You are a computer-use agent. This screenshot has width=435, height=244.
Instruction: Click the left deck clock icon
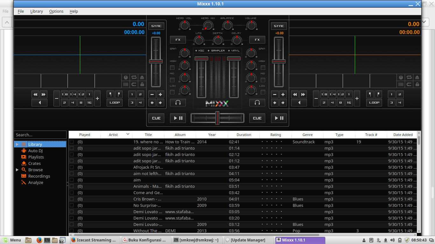coord(125,77)
